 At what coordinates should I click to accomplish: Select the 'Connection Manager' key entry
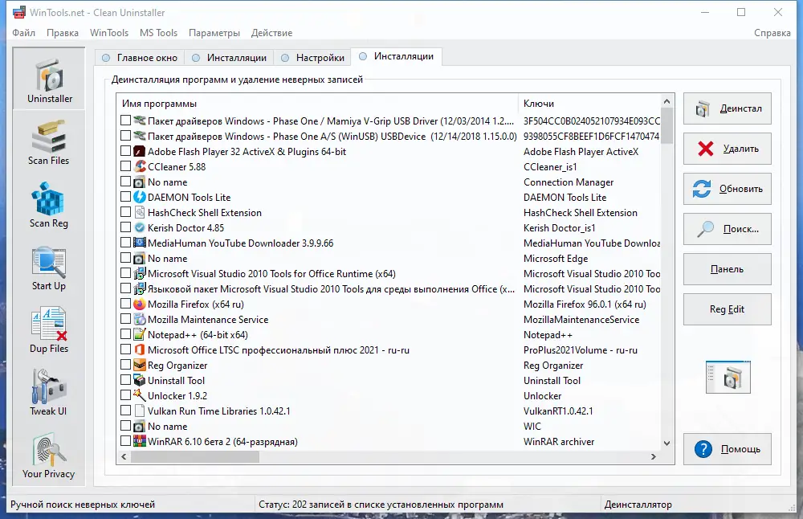pos(569,182)
